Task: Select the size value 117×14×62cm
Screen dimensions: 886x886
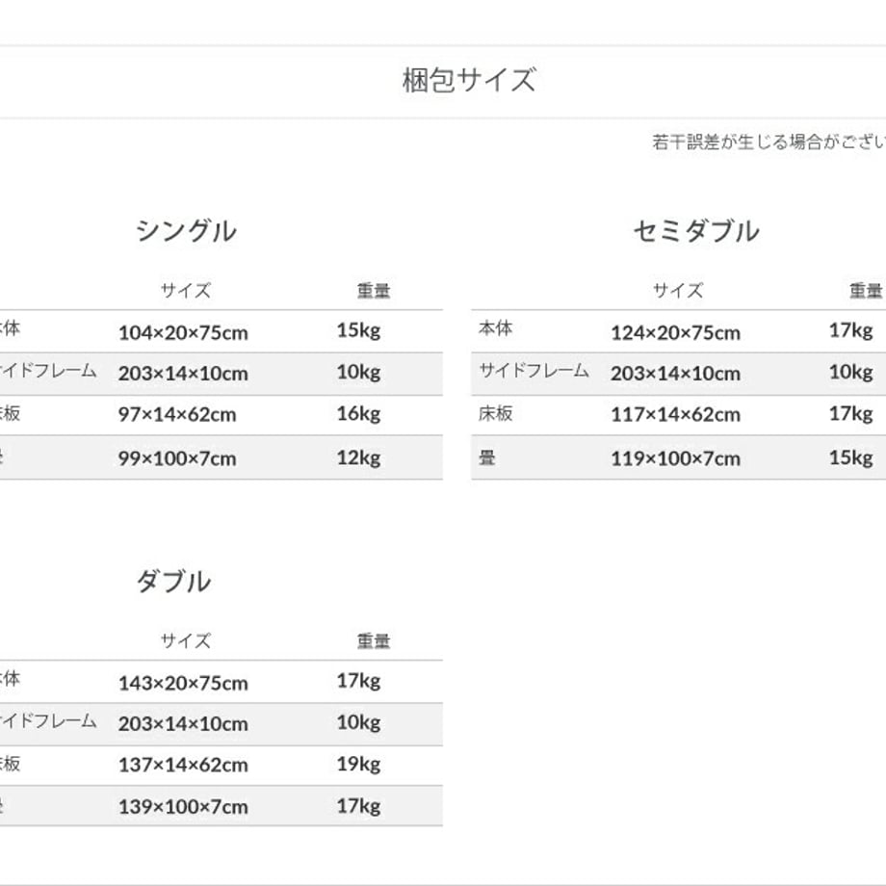Action: tap(675, 415)
